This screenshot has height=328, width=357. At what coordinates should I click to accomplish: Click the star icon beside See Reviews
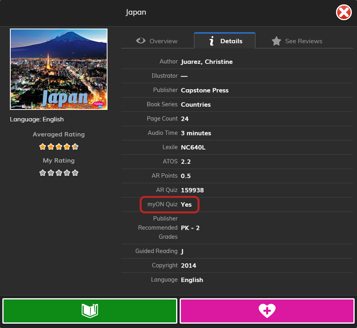[x=276, y=40]
